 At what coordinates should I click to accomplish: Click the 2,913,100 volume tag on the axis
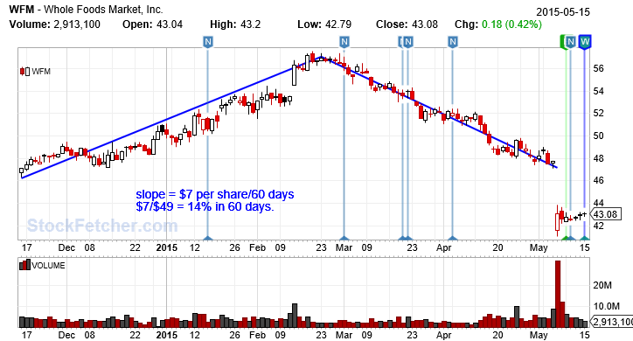pos(611,322)
